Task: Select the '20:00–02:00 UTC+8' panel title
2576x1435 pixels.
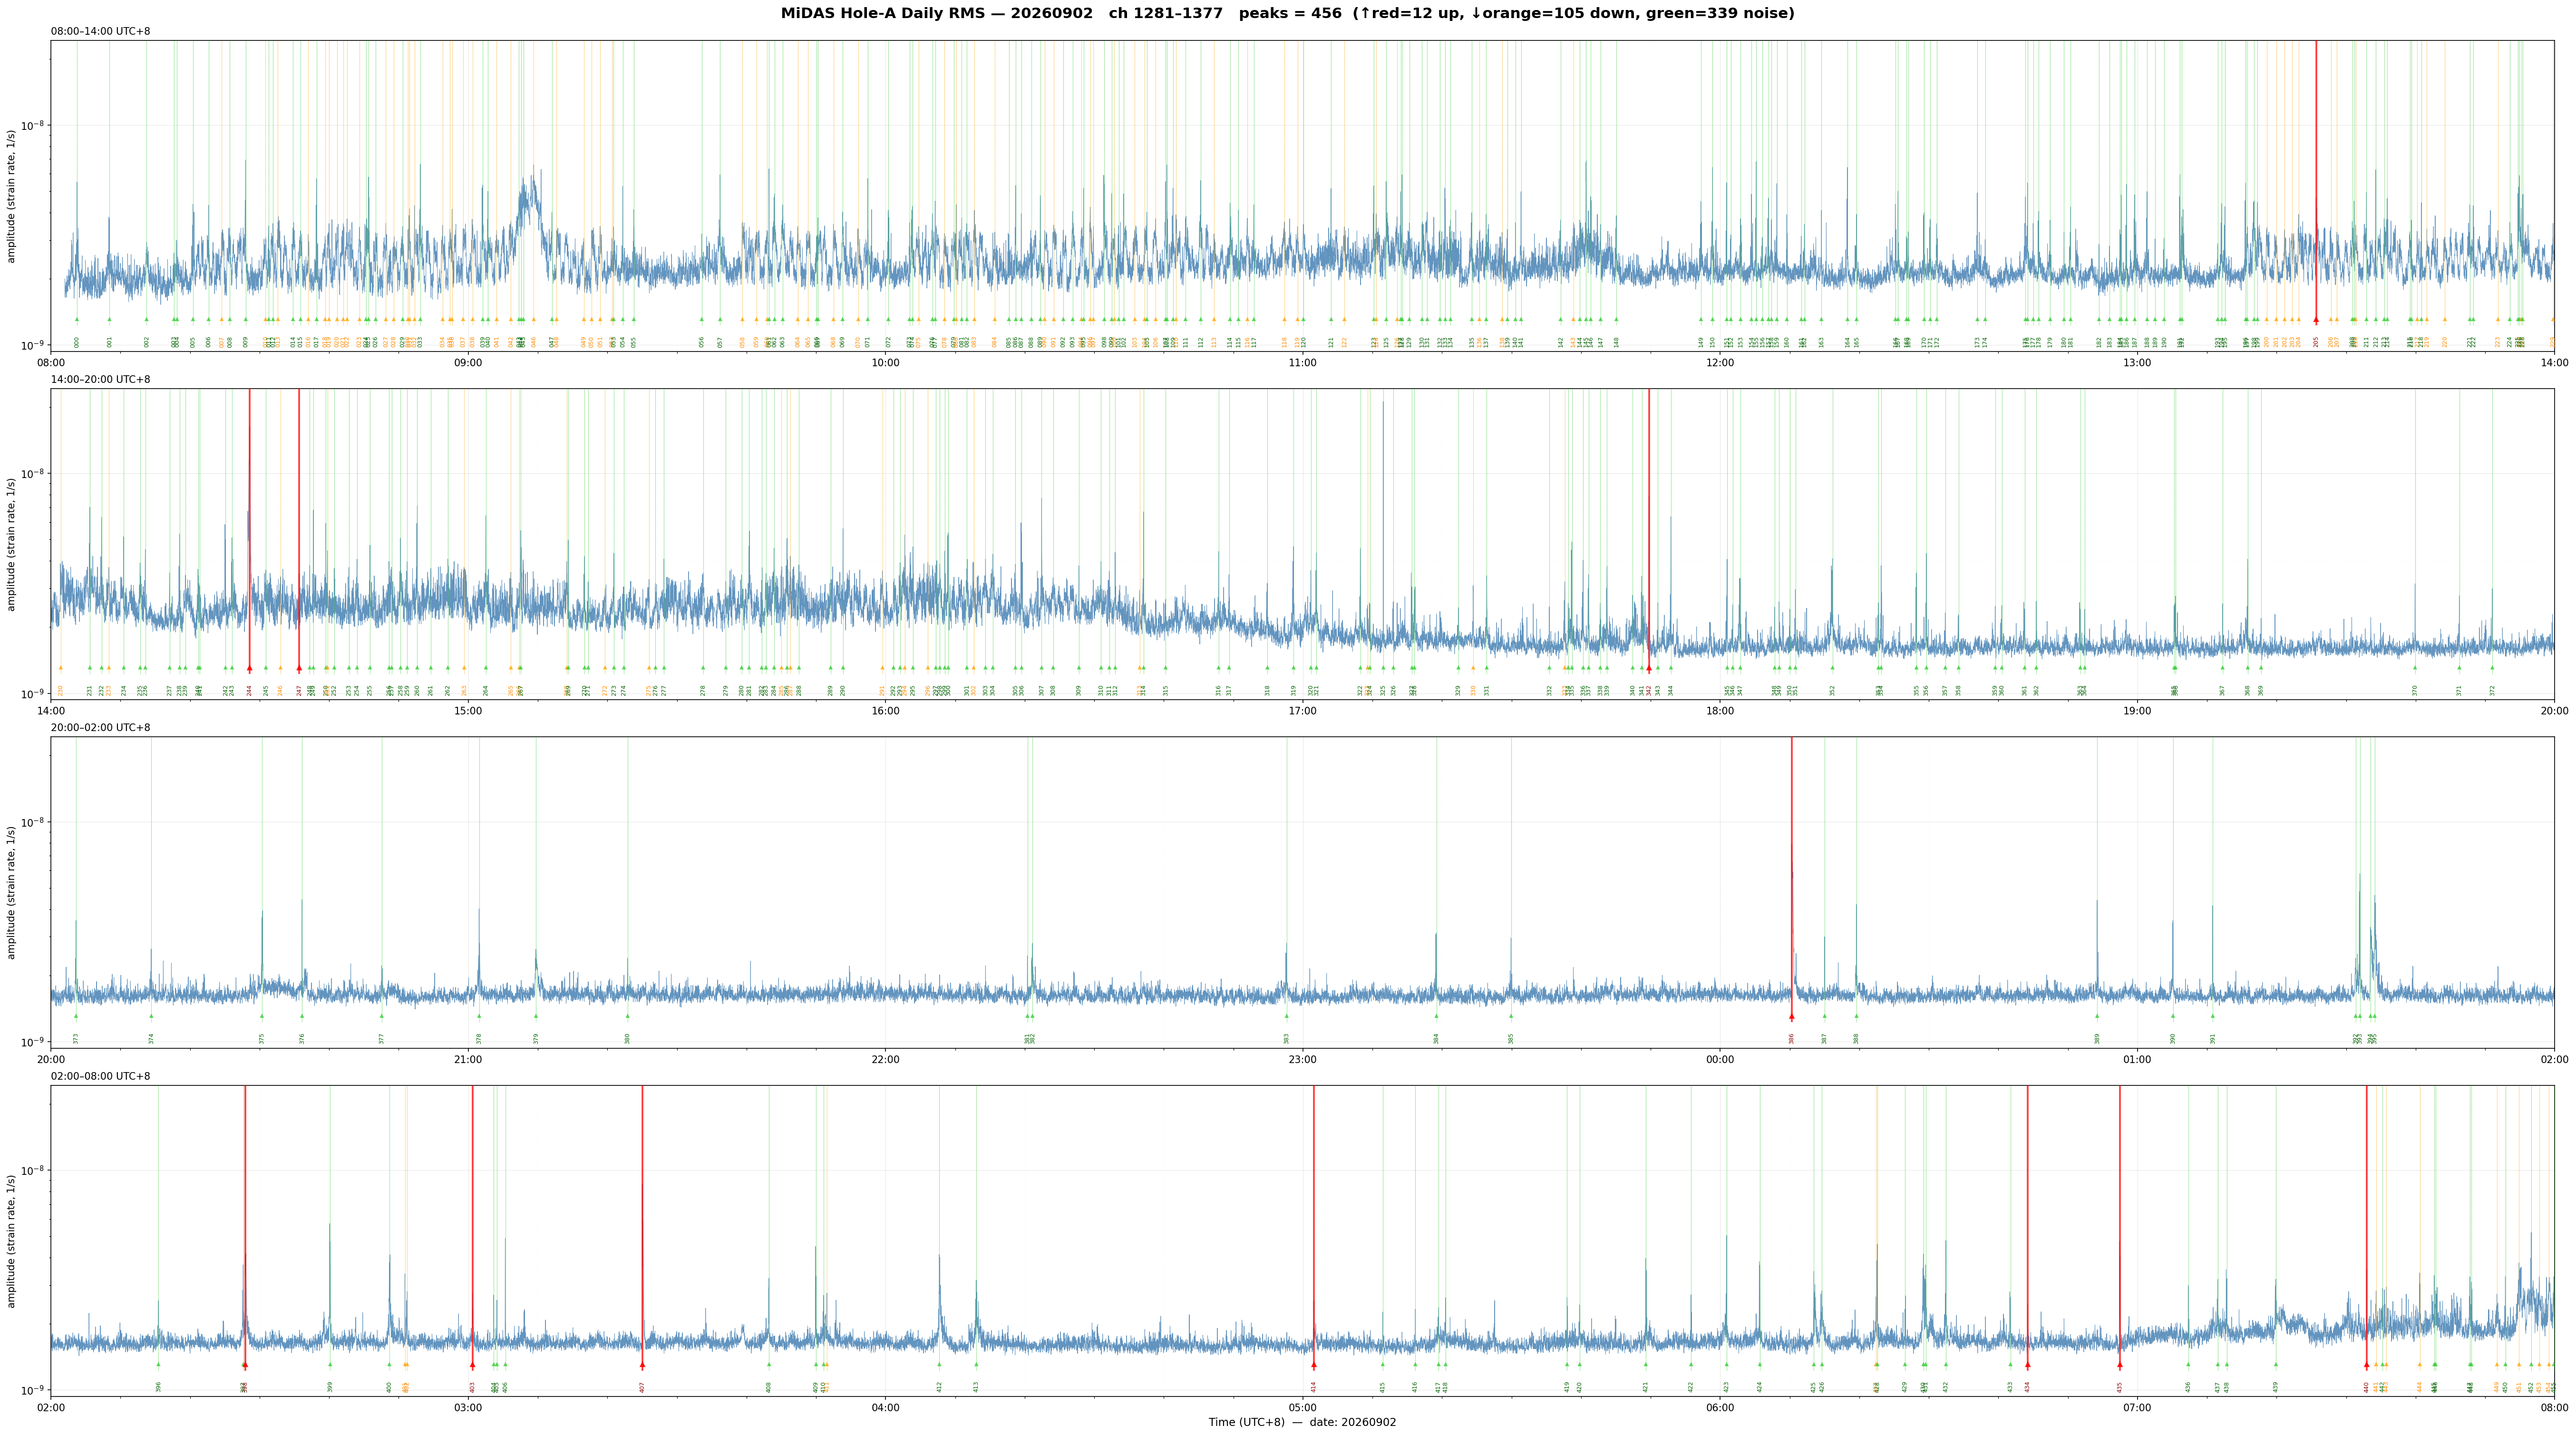Action: pyautogui.click(x=101, y=728)
